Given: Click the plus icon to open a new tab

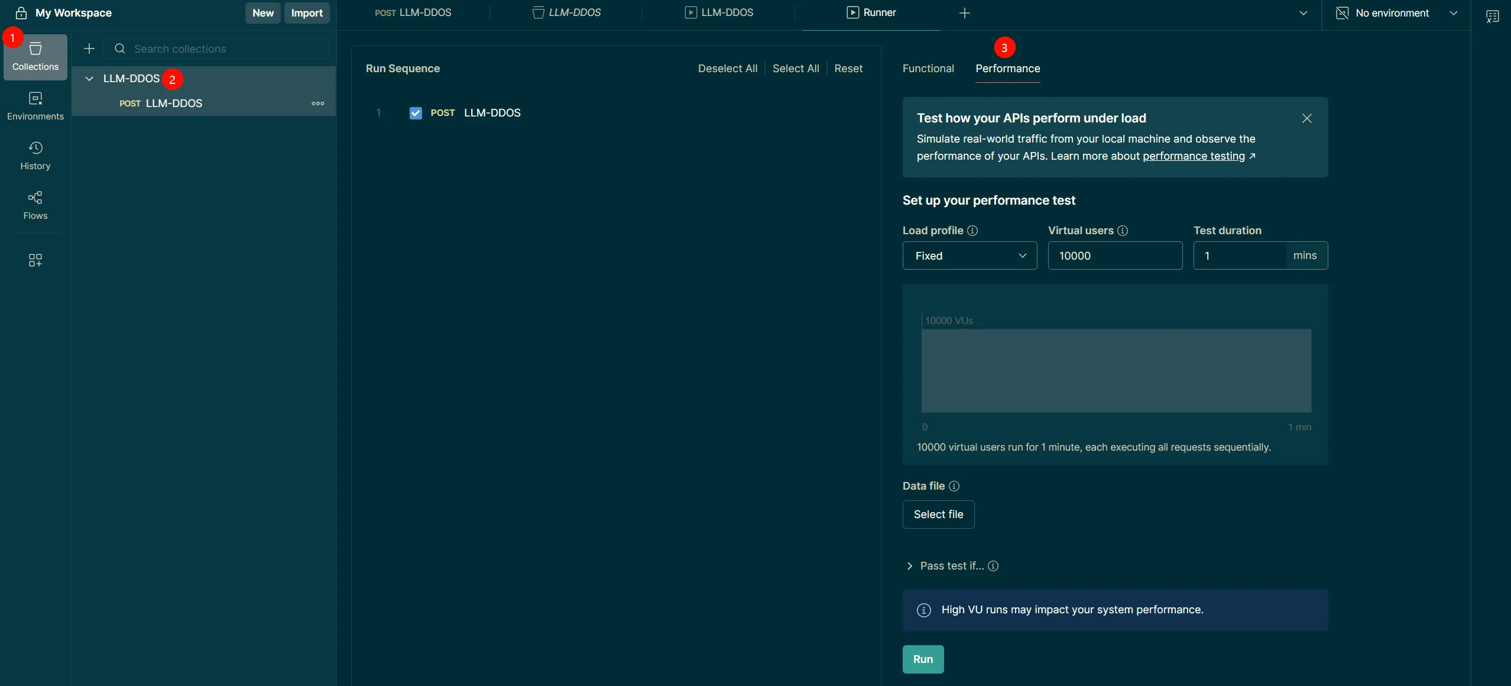Looking at the screenshot, I should (965, 13).
